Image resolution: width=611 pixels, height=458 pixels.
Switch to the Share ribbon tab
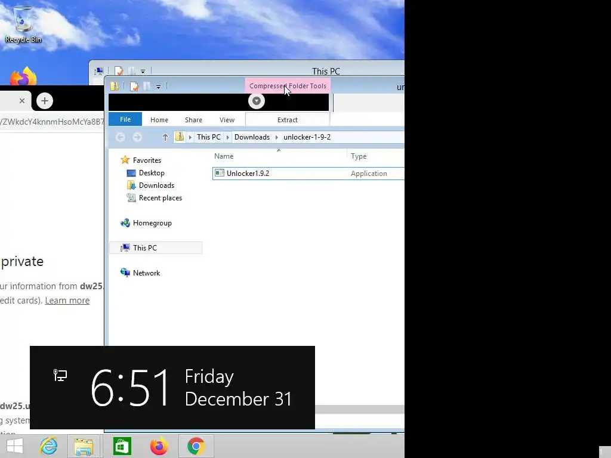point(193,120)
